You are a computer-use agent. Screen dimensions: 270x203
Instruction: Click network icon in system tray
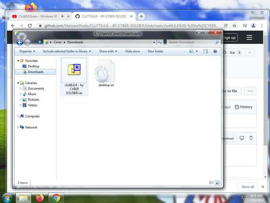[243, 197]
